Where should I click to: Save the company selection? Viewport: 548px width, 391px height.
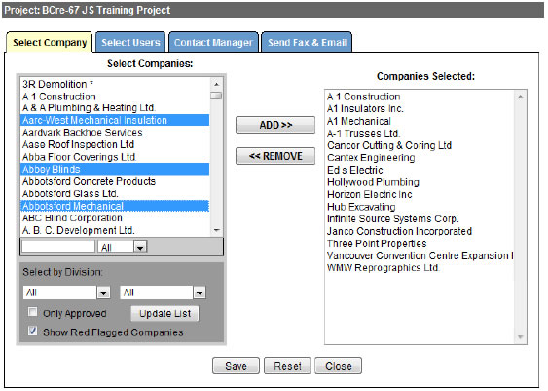(x=236, y=366)
